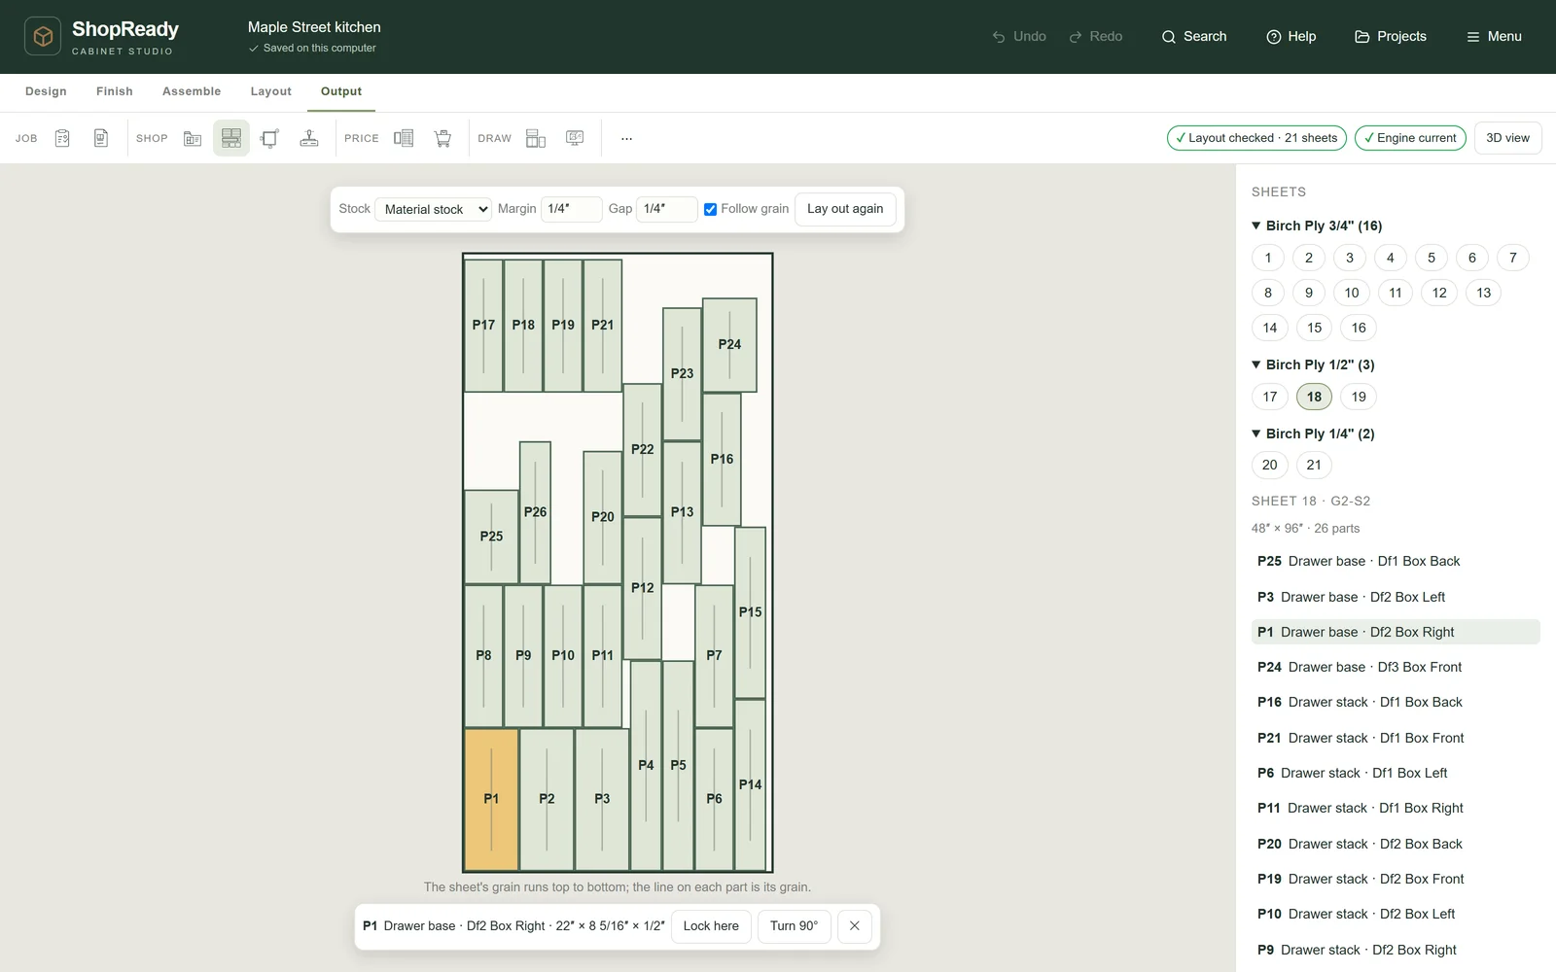This screenshot has width=1556, height=972.
Task: Switch to the Design tab
Action: [46, 91]
